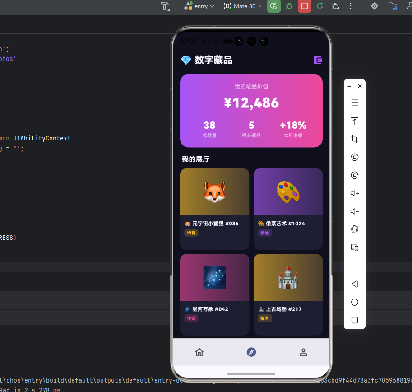
Task: Tap the 传说 tag on 星河万象 card
Action: 191,318
